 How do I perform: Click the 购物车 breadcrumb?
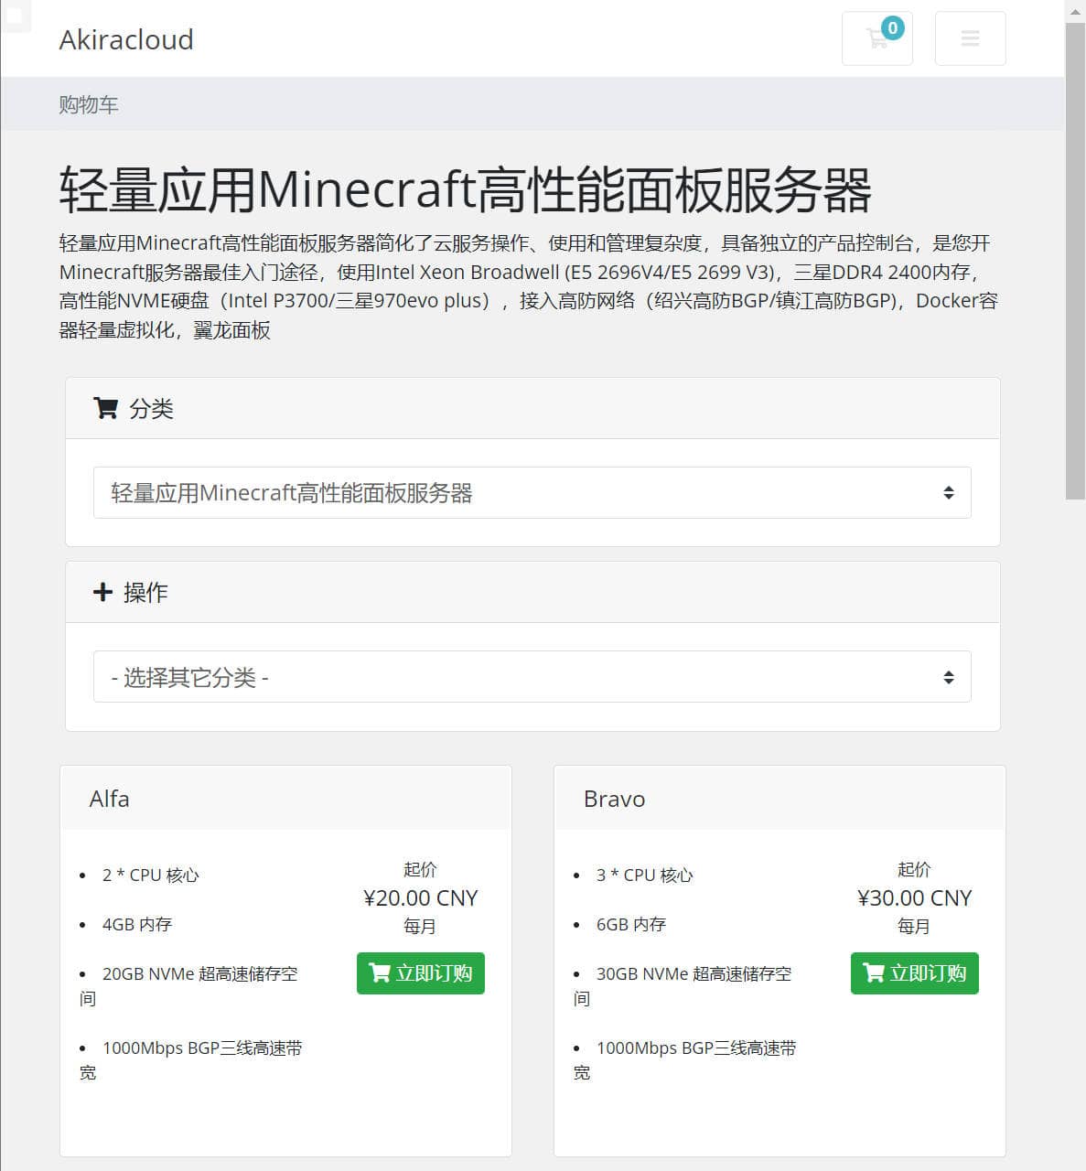pyautogui.click(x=89, y=104)
